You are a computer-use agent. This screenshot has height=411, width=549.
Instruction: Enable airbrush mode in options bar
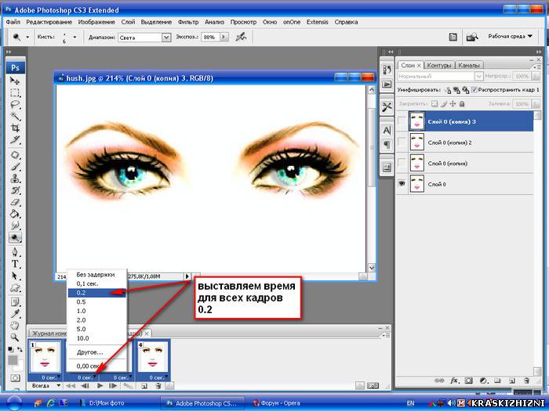point(241,37)
